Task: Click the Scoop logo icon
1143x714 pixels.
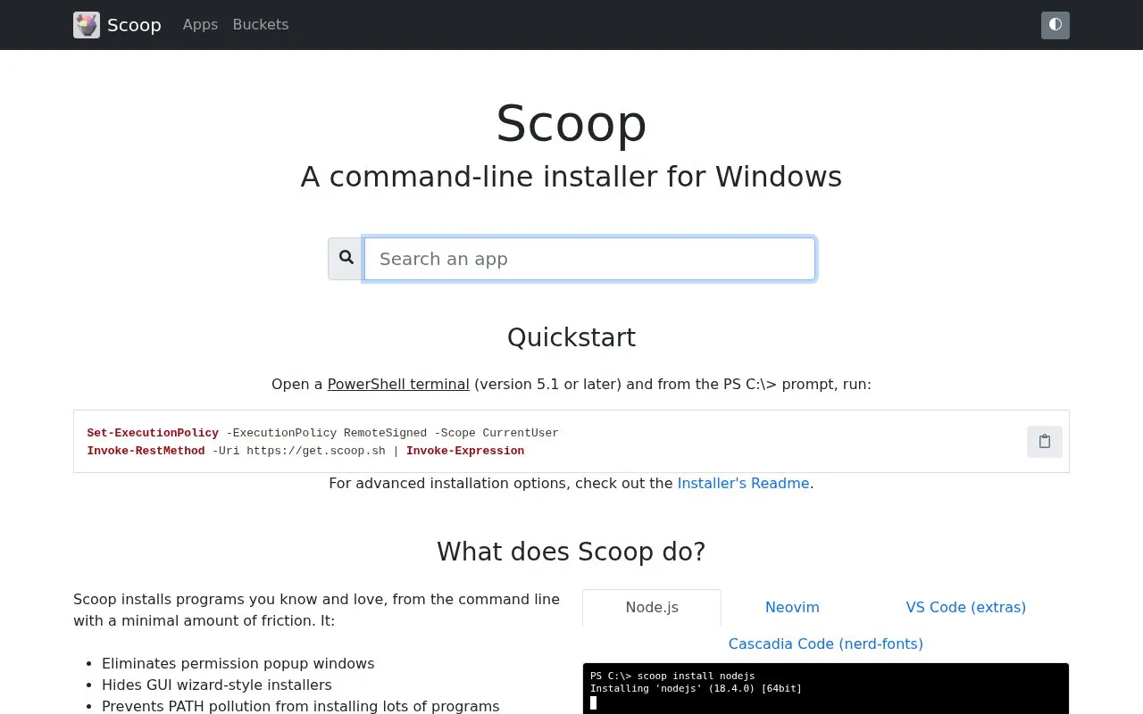Action: pos(87,25)
